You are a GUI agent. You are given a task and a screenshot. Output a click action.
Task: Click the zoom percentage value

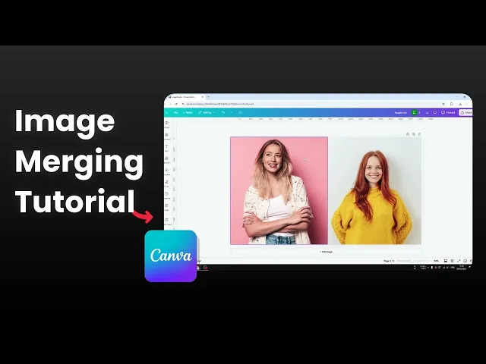point(437,261)
